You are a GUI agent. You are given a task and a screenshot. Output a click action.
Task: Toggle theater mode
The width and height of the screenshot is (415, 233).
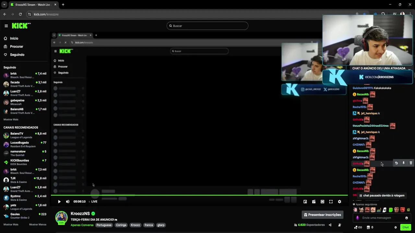tap(322, 202)
